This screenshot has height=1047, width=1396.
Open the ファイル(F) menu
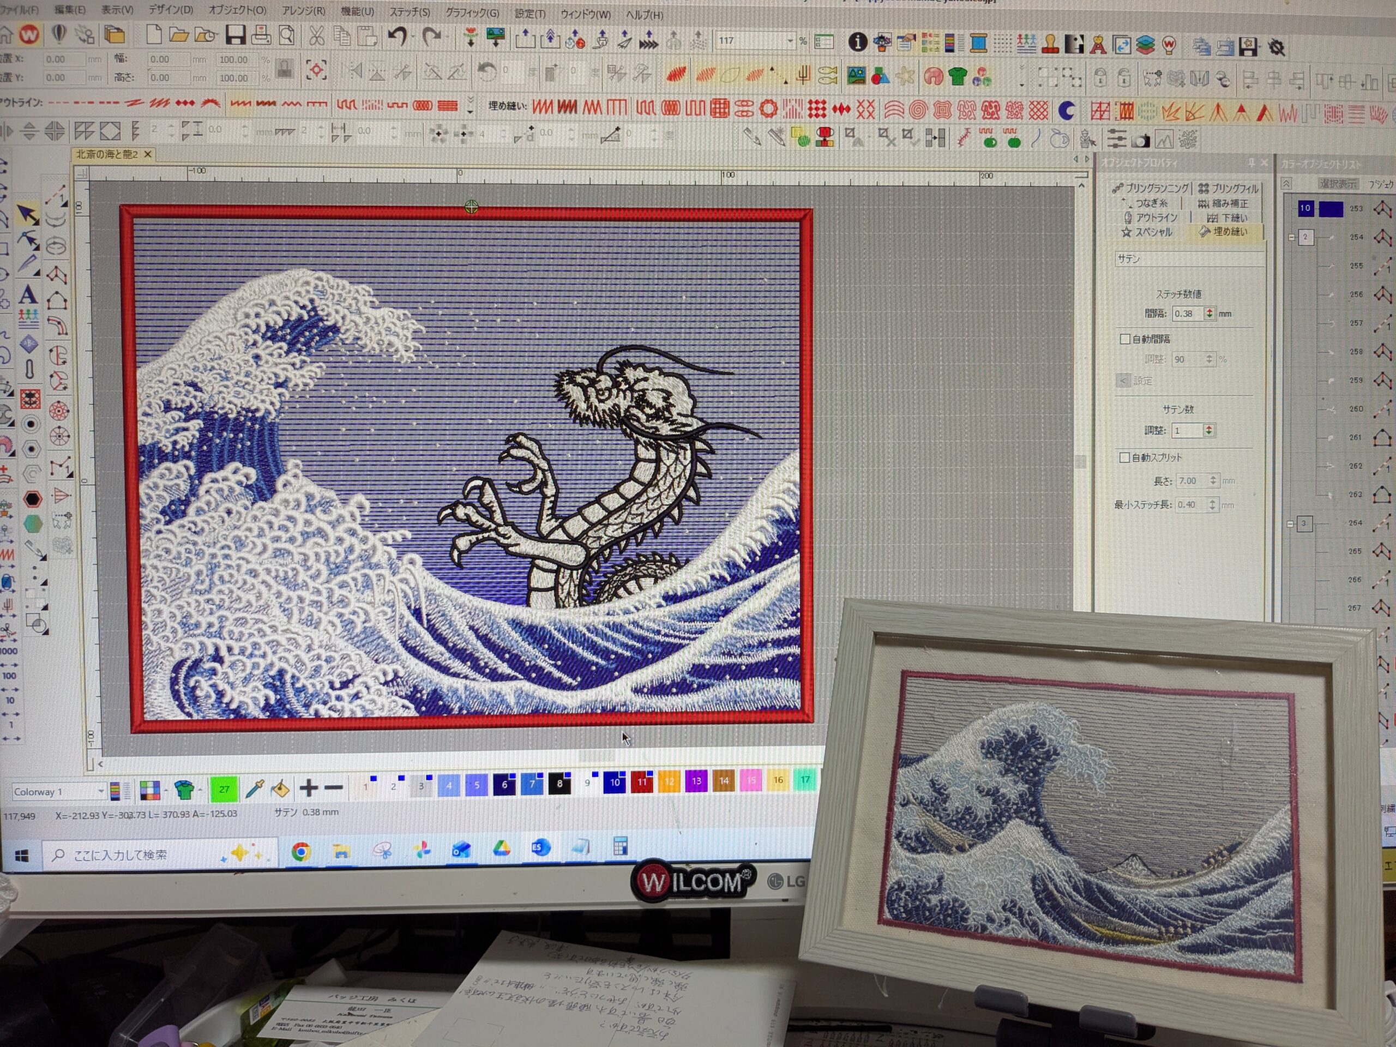click(x=19, y=10)
